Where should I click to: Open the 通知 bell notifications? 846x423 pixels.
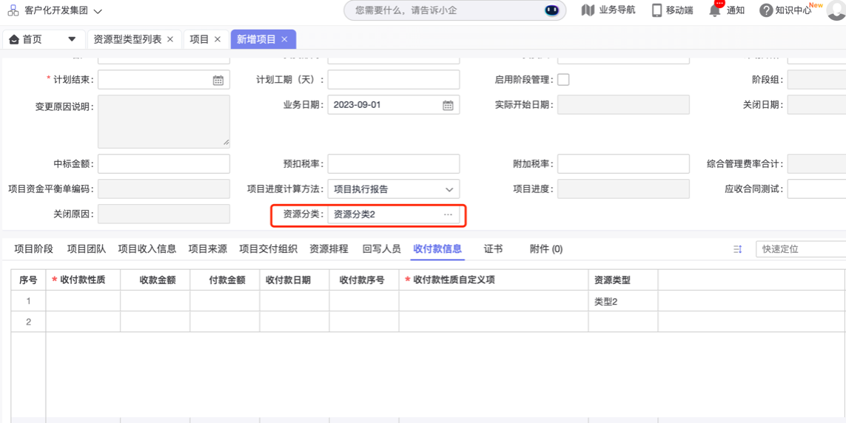715,10
